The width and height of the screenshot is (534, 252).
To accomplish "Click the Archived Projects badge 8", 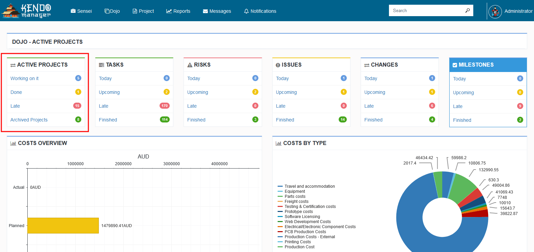I will 78,119.
